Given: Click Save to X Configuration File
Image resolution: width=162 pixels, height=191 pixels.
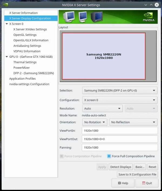Looking at the screenshot, I should click(x=137, y=175).
